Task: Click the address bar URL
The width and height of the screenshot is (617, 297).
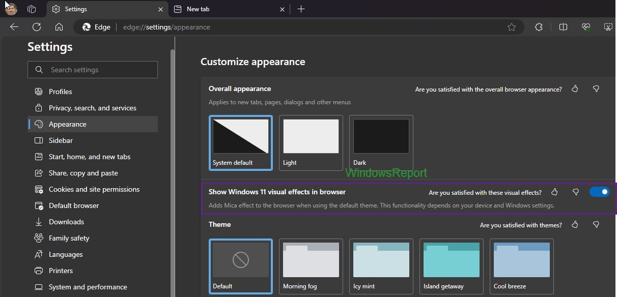Action: (166, 27)
